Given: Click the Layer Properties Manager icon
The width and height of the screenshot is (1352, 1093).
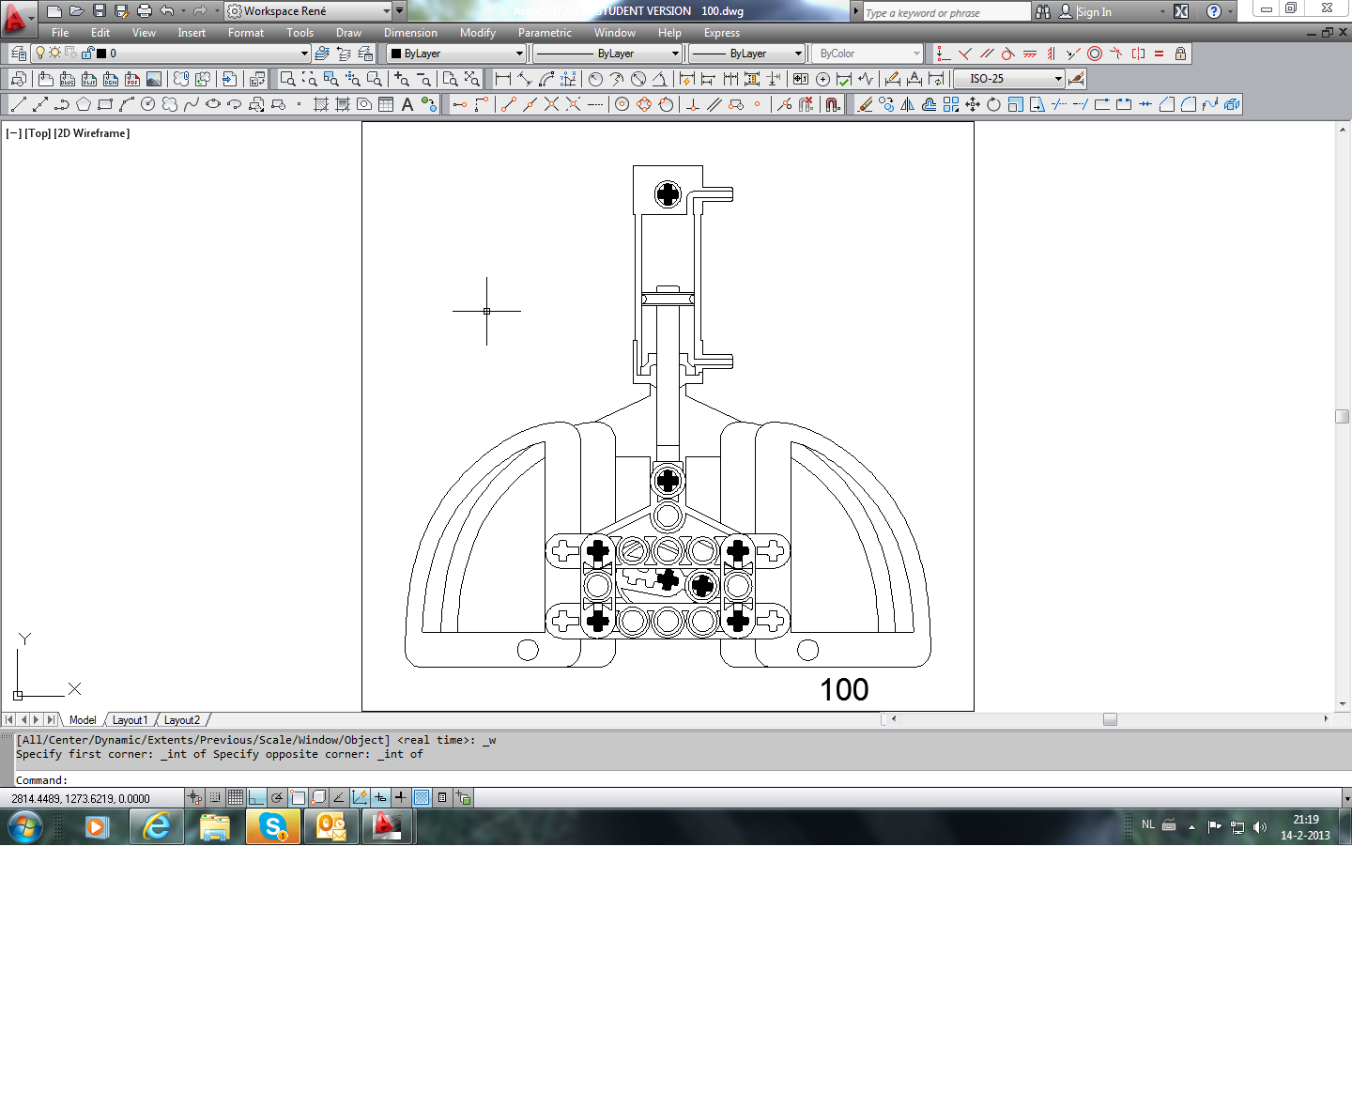Looking at the screenshot, I should pyautogui.click(x=18, y=54).
